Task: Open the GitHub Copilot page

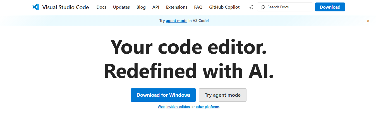Action: tap(224, 7)
